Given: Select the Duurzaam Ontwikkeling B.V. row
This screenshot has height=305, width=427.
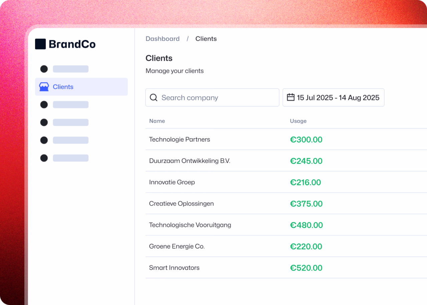Looking at the screenshot, I should tap(189, 161).
